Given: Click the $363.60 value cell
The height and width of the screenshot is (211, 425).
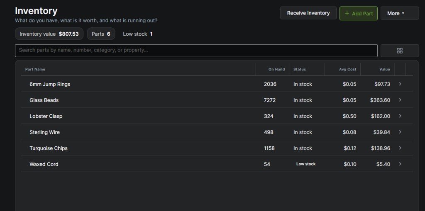Looking at the screenshot, I should 380,100.
